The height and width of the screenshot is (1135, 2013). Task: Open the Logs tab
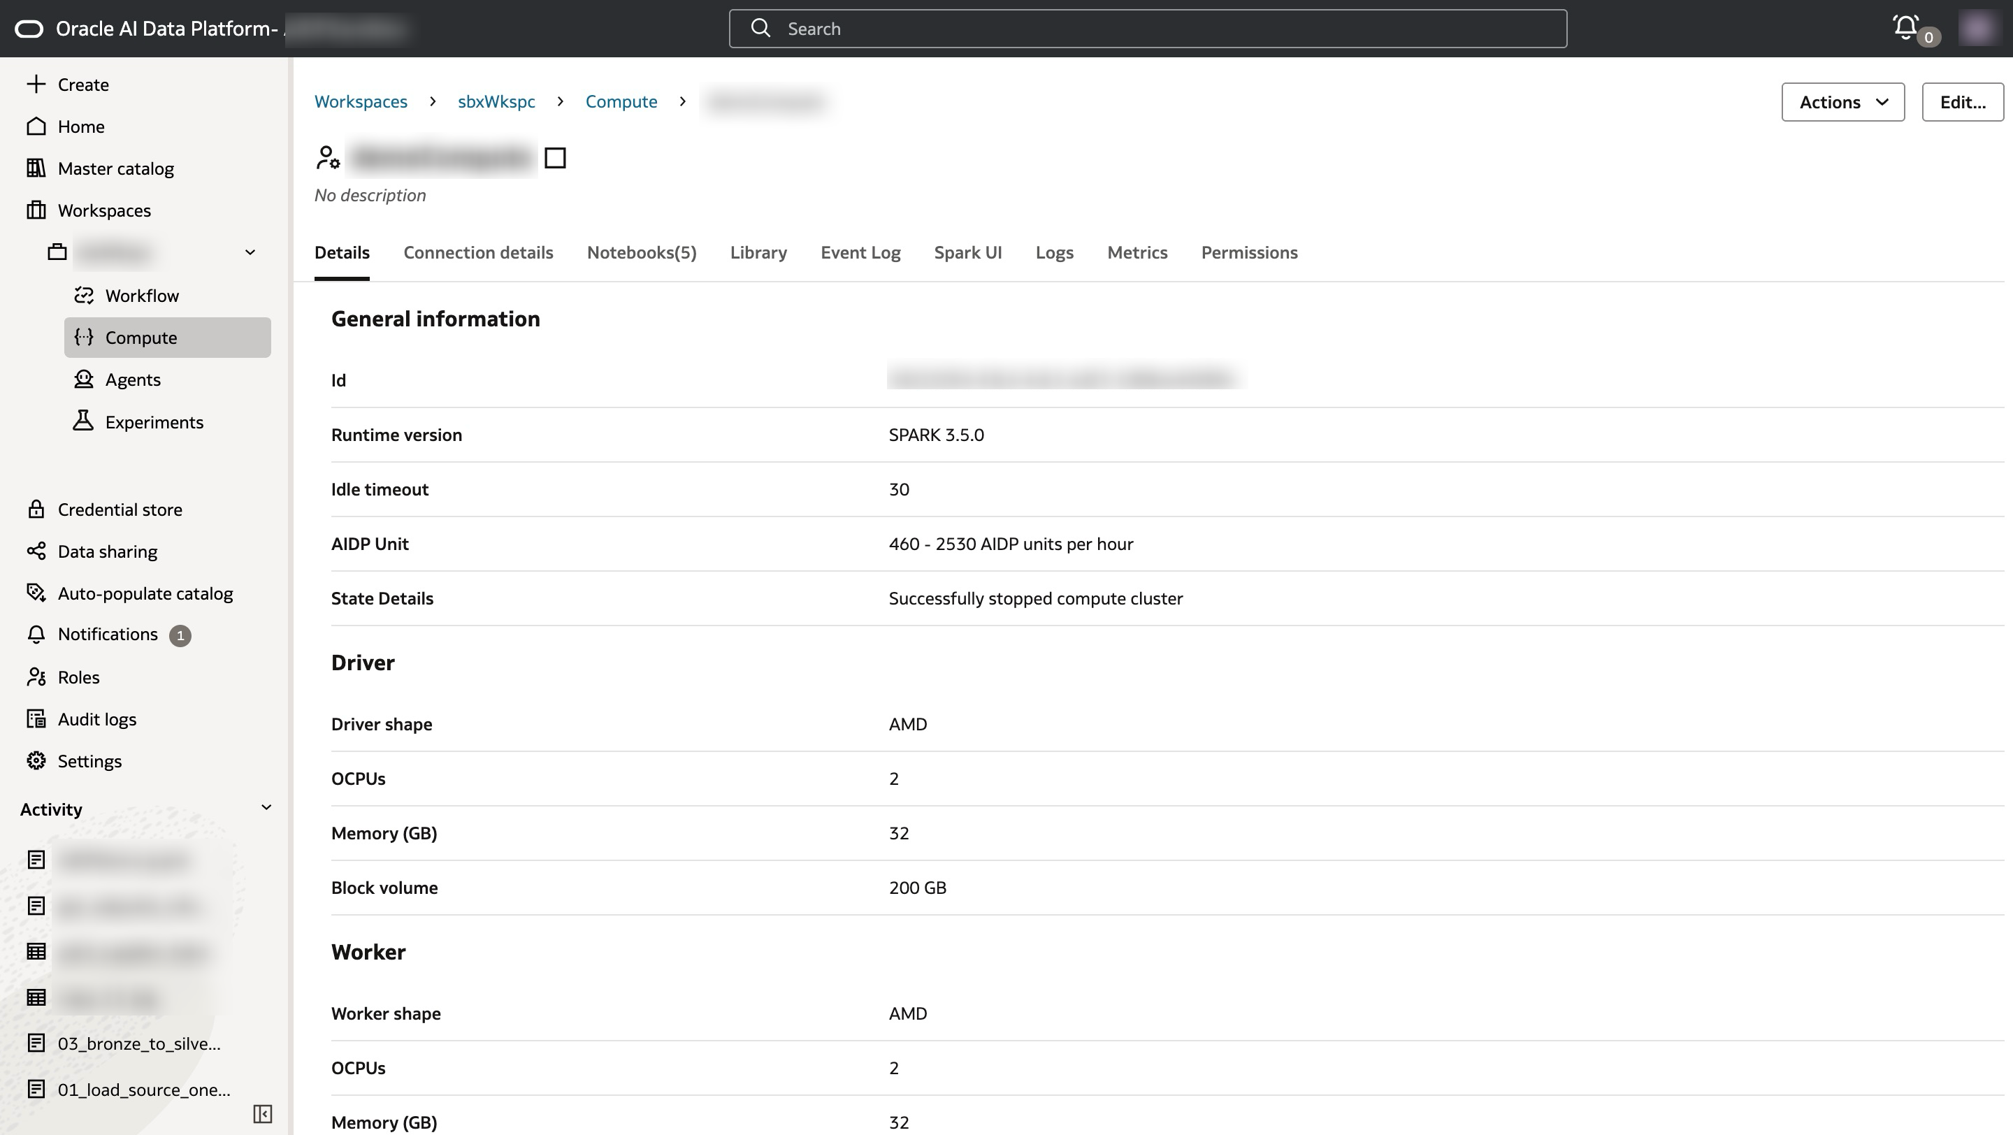pos(1054,253)
